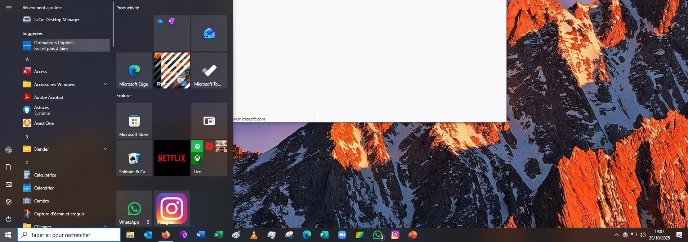Expand the Start menu hamburger button
This screenshot has width=688, height=242.
pyautogui.click(x=9, y=8)
